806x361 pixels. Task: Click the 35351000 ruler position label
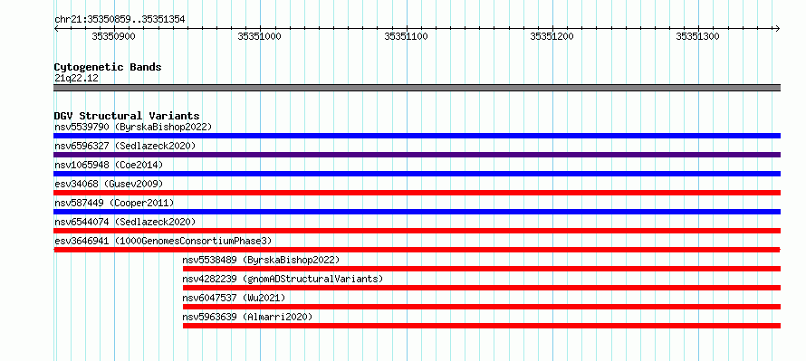coord(260,37)
